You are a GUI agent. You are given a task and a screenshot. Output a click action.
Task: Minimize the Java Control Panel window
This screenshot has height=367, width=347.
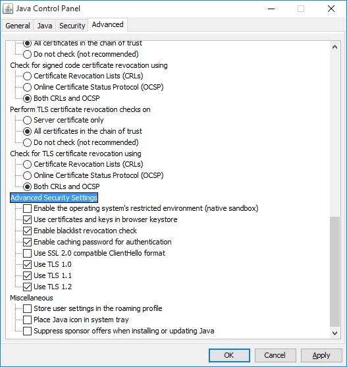[271, 9]
